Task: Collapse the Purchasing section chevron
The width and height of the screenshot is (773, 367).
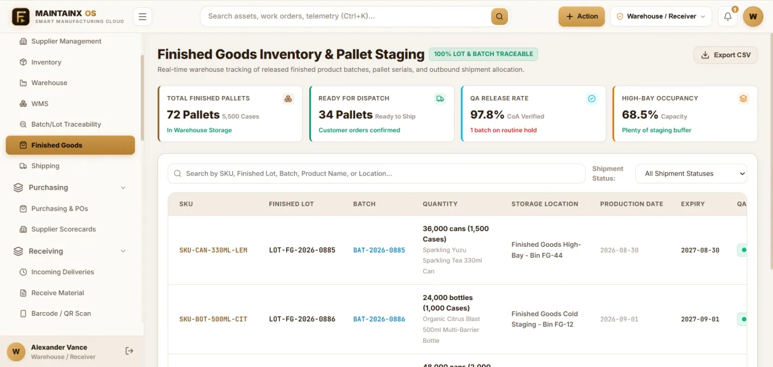Action: (123, 188)
